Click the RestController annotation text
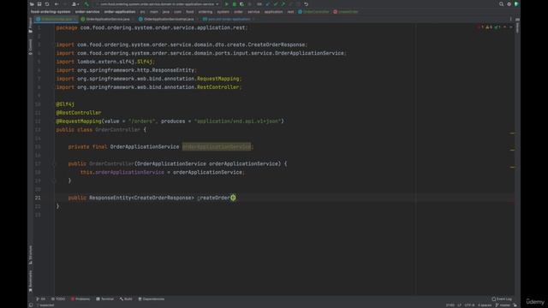Image resolution: width=548 pixels, height=308 pixels. 79,112
